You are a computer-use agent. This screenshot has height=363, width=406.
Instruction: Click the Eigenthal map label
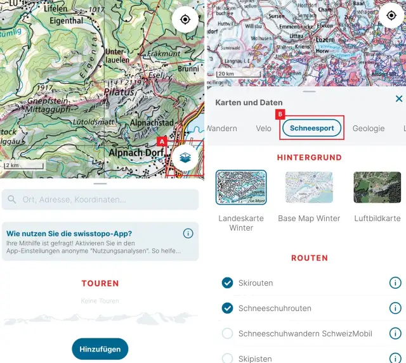[66, 20]
